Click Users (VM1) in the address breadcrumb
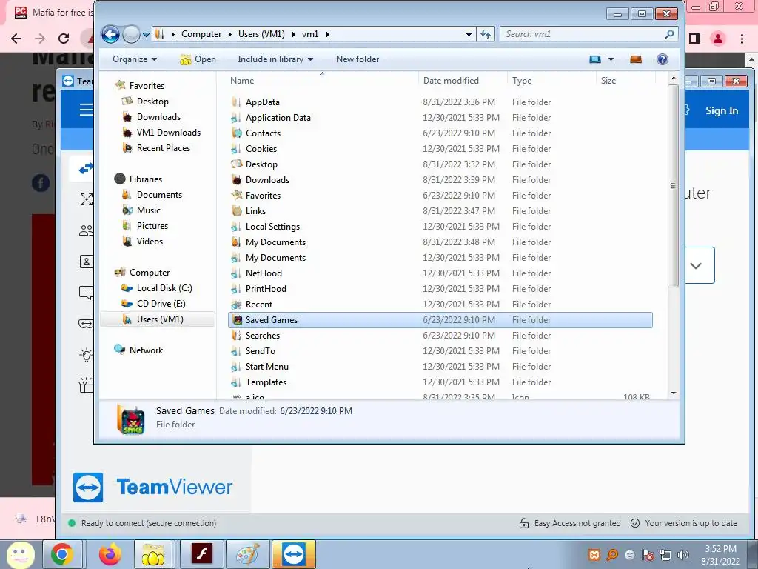 (261, 34)
